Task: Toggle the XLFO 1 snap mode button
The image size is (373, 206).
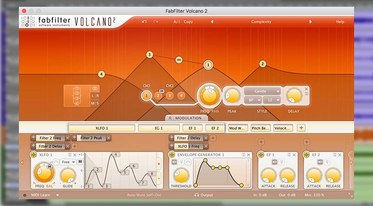Action: (56, 162)
